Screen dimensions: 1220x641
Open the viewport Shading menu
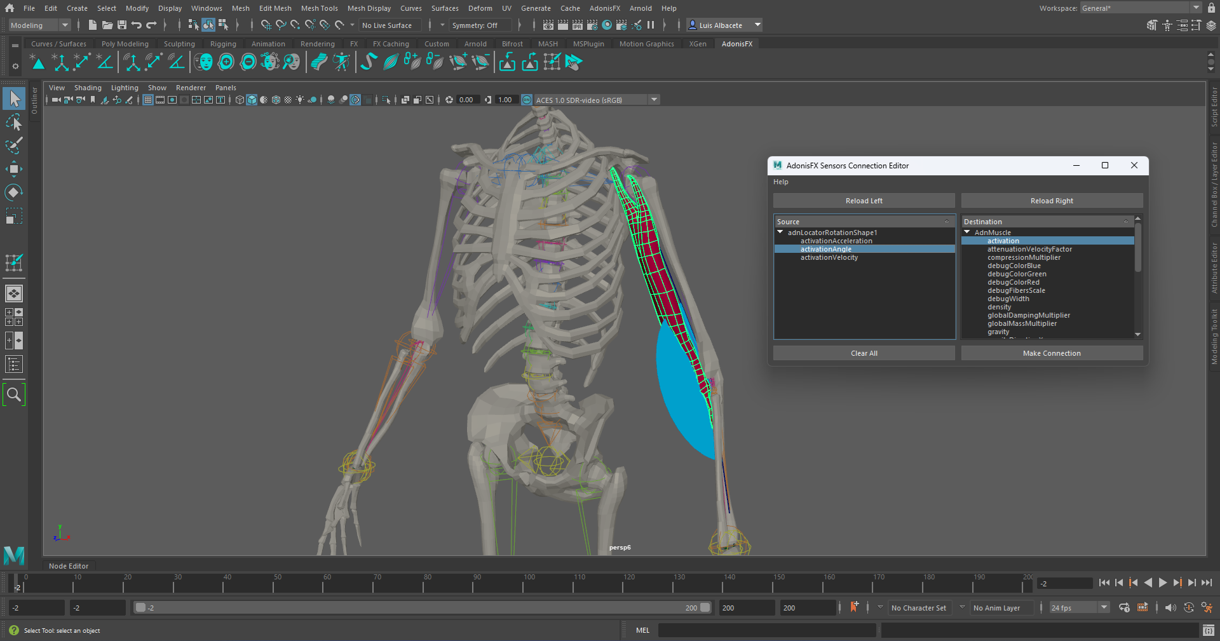pos(88,88)
